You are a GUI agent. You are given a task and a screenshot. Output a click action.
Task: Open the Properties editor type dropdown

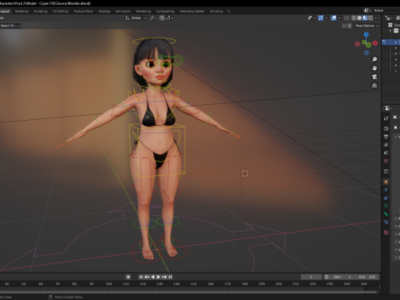pos(388,107)
